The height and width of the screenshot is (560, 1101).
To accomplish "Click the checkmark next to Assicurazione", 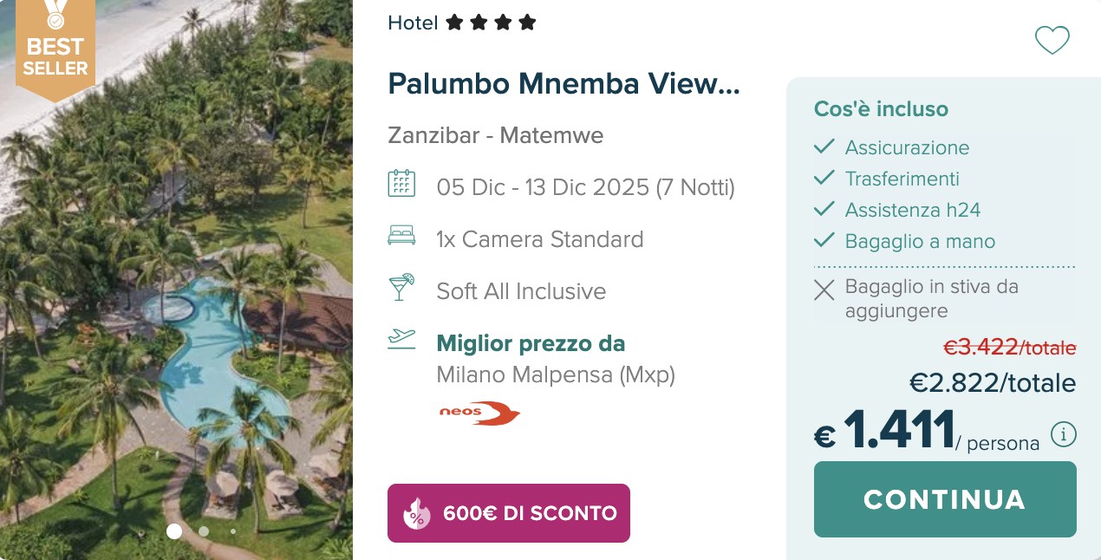I will point(824,147).
